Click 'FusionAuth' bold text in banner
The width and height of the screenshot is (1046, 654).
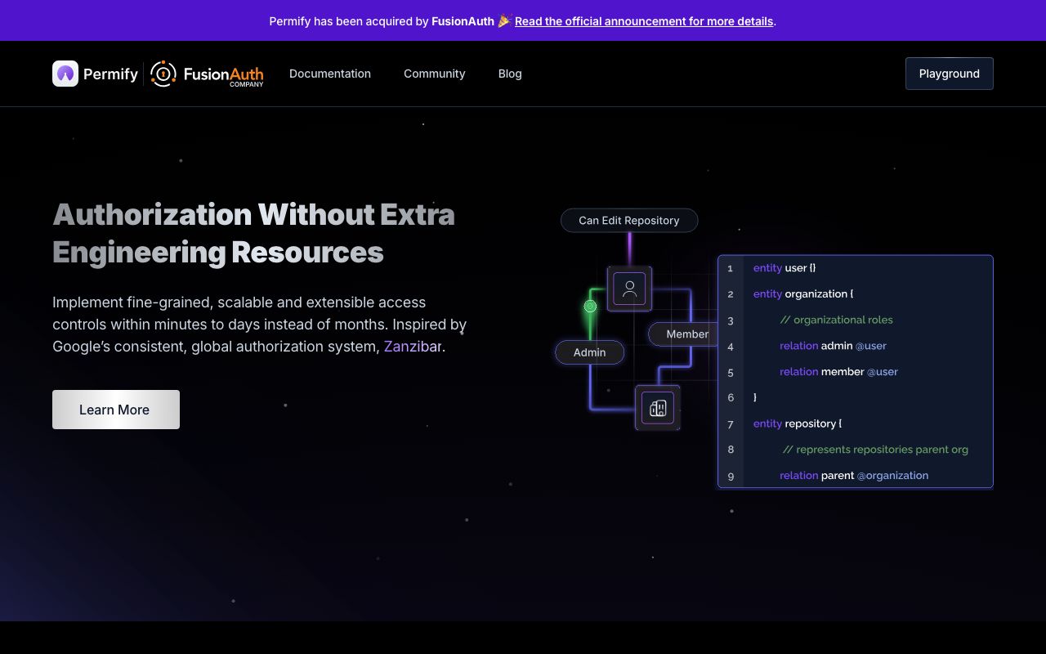[463, 21]
